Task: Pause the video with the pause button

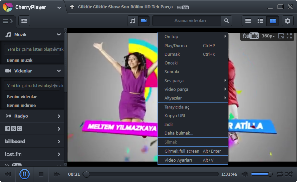Action: pyautogui.click(x=24, y=174)
